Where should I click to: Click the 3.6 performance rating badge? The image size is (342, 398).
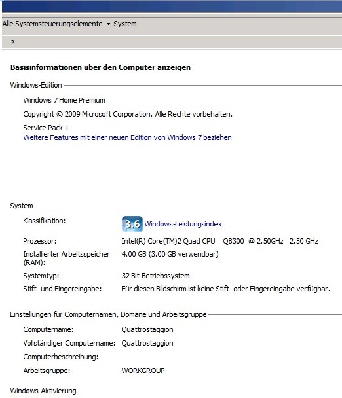[132, 224]
